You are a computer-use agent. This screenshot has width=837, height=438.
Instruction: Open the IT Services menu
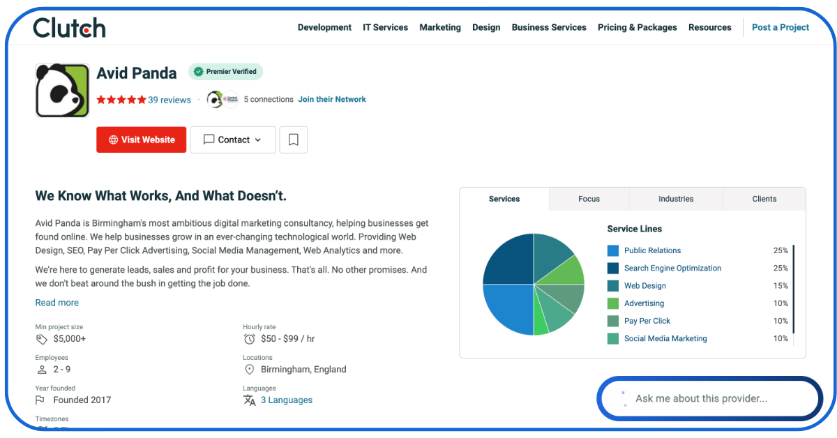click(385, 27)
